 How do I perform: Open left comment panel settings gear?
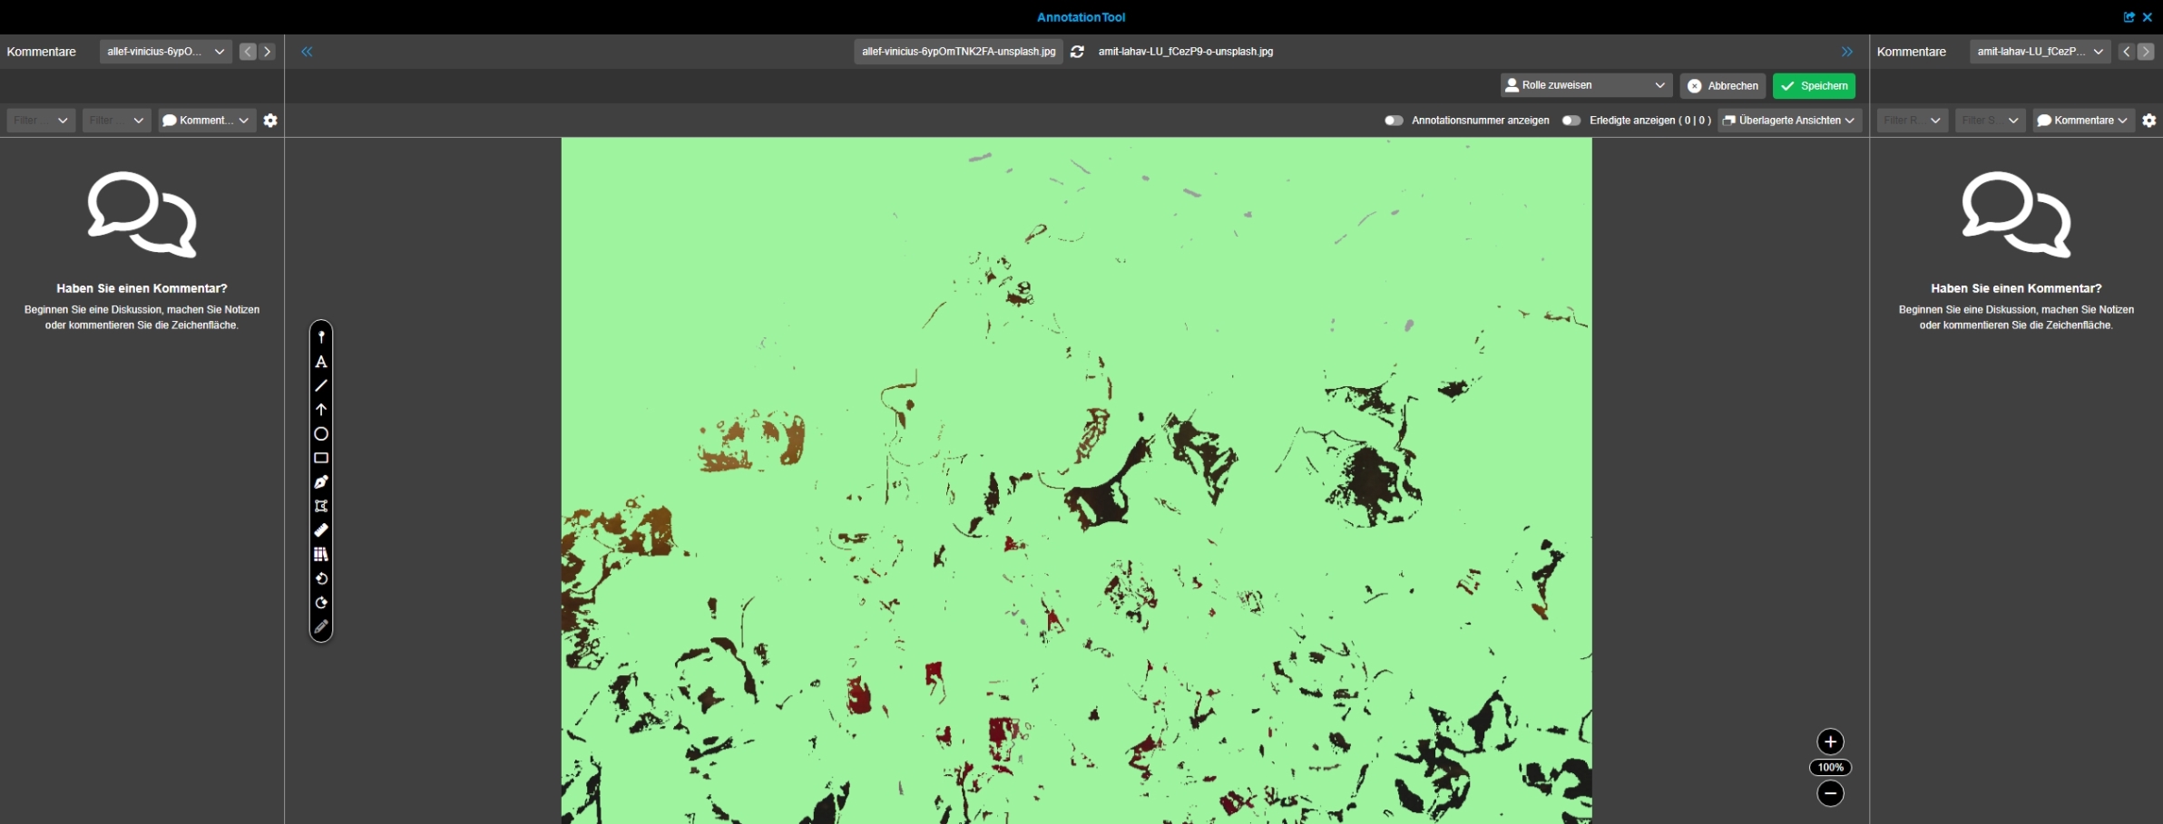(x=270, y=121)
